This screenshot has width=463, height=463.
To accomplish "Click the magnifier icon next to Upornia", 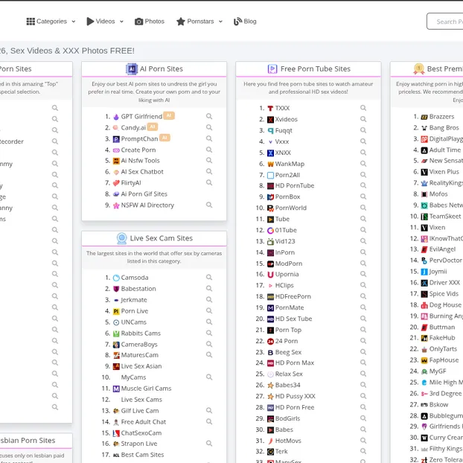I will click(x=363, y=275).
